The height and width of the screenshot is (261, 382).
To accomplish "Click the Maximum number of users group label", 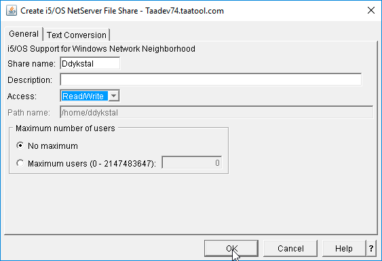I will pos(65,128).
